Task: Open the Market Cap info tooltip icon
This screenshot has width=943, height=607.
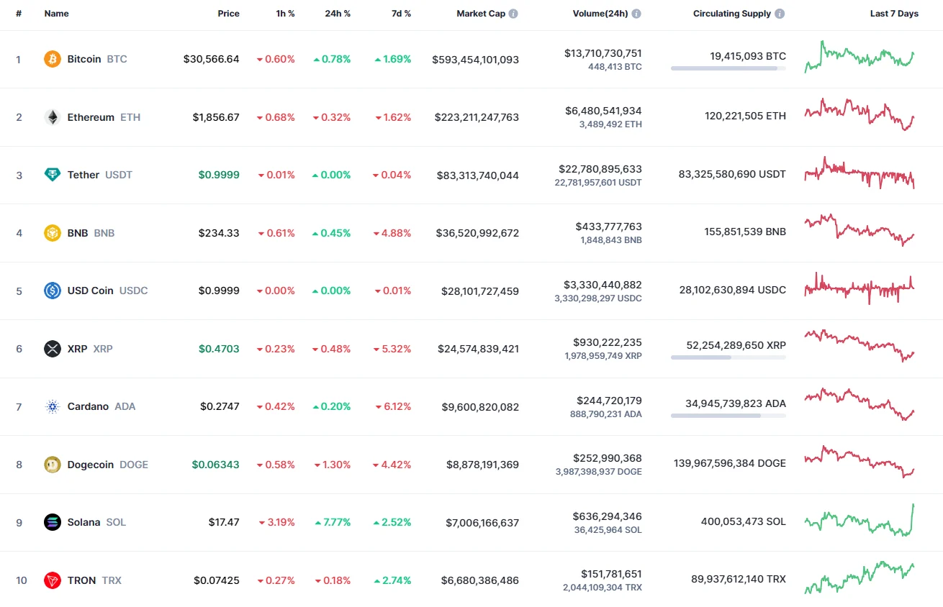Action: [514, 13]
